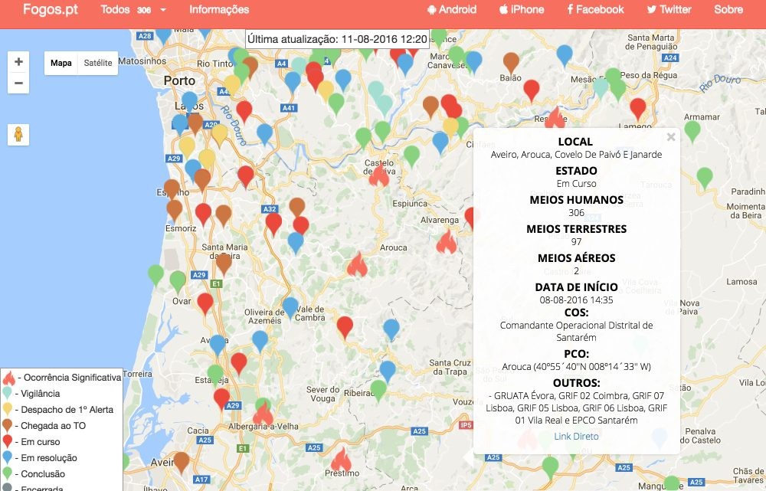Zoom in with the plus button
Screen dimensions: 766x491
pos(18,62)
